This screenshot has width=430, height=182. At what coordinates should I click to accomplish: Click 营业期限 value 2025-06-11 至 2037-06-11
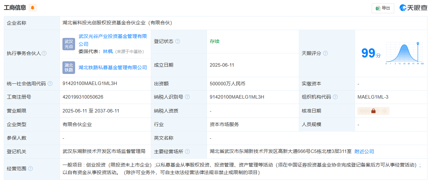pos(91,111)
